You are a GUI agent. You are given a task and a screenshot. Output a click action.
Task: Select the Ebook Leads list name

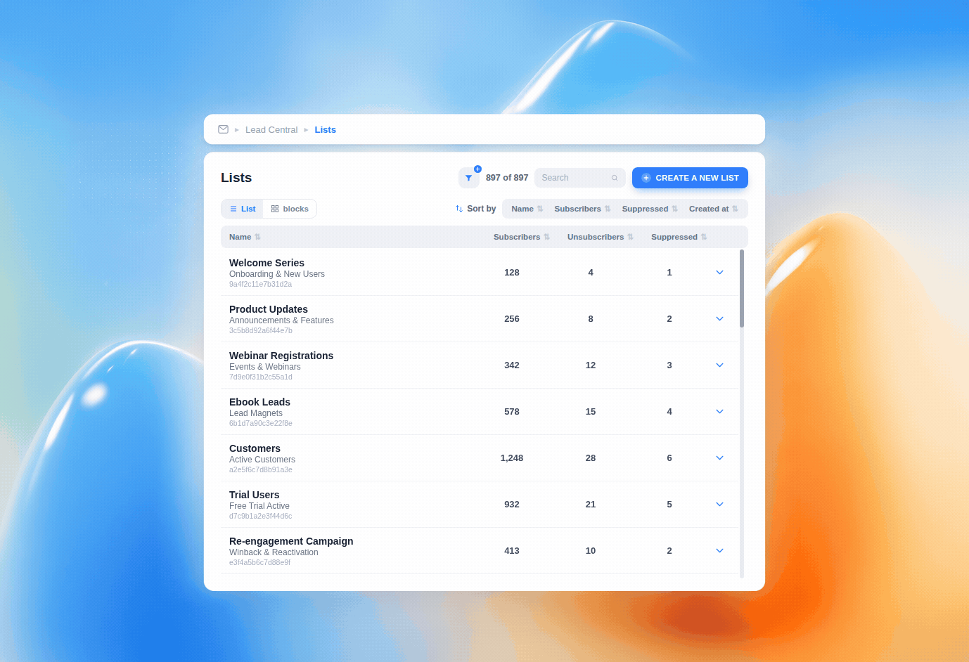pyautogui.click(x=259, y=402)
